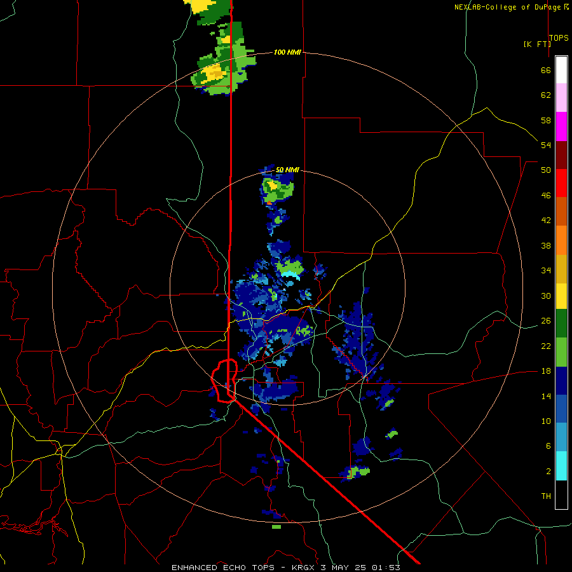Click the legend value 54
This screenshot has height=572, width=572.
(546, 145)
